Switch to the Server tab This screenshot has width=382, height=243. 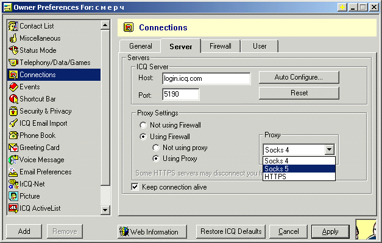(180, 46)
